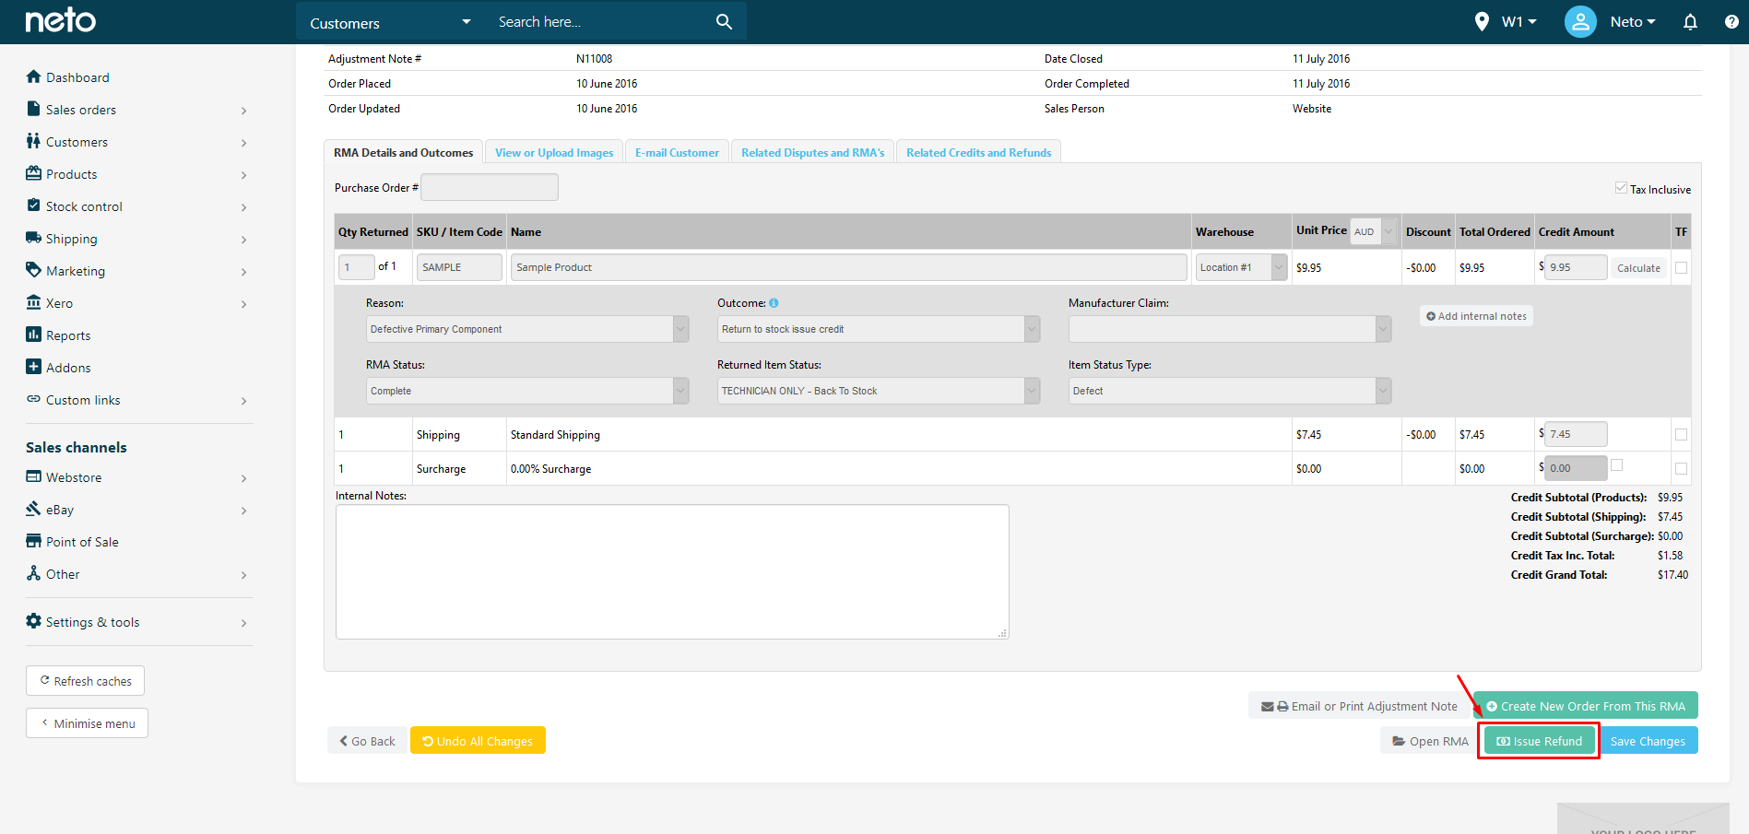Viewport: 1749px width, 834px height.
Task: Click the Sample Product credit amount field
Action: [1576, 267]
